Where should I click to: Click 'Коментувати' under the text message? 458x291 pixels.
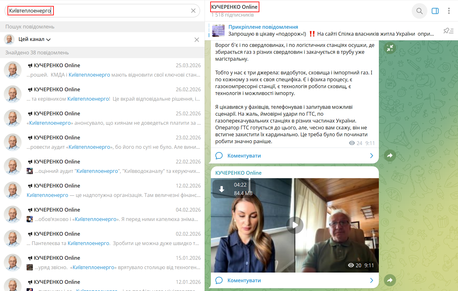point(244,156)
